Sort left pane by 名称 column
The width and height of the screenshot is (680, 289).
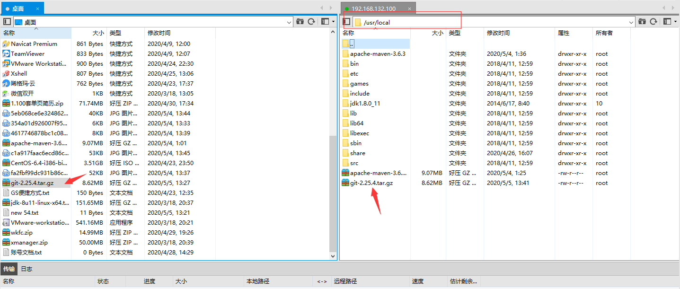pyautogui.click(x=36, y=33)
